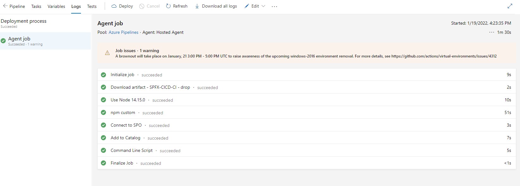Enter full screen with the expand icon
Viewport: 520px width, 186px height.
point(510,6)
